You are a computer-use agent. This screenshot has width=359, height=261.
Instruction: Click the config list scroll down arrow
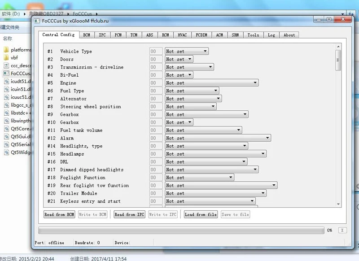click(x=338, y=204)
